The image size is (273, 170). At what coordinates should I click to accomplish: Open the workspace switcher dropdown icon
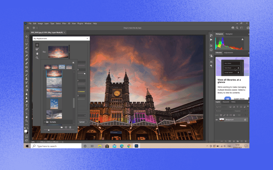click(x=242, y=28)
